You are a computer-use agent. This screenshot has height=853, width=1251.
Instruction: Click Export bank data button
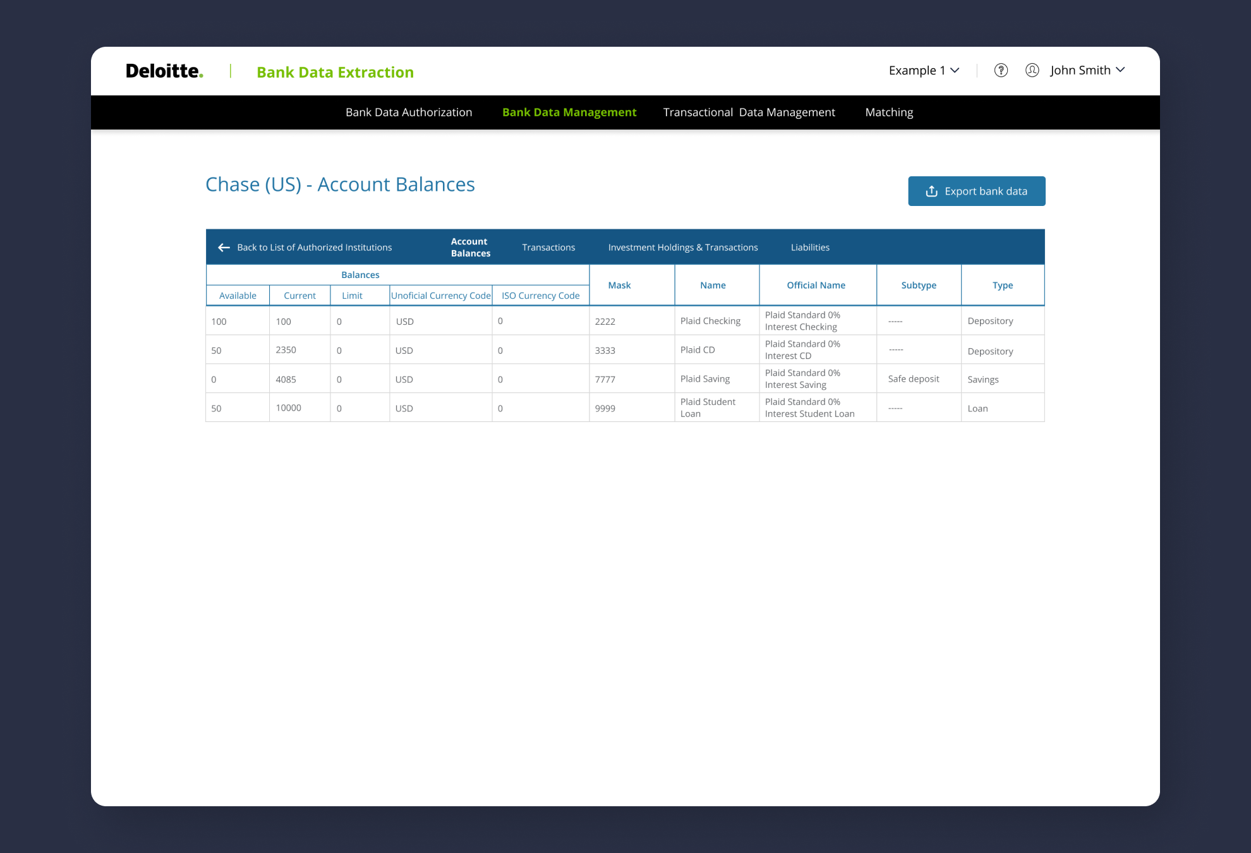click(x=977, y=191)
